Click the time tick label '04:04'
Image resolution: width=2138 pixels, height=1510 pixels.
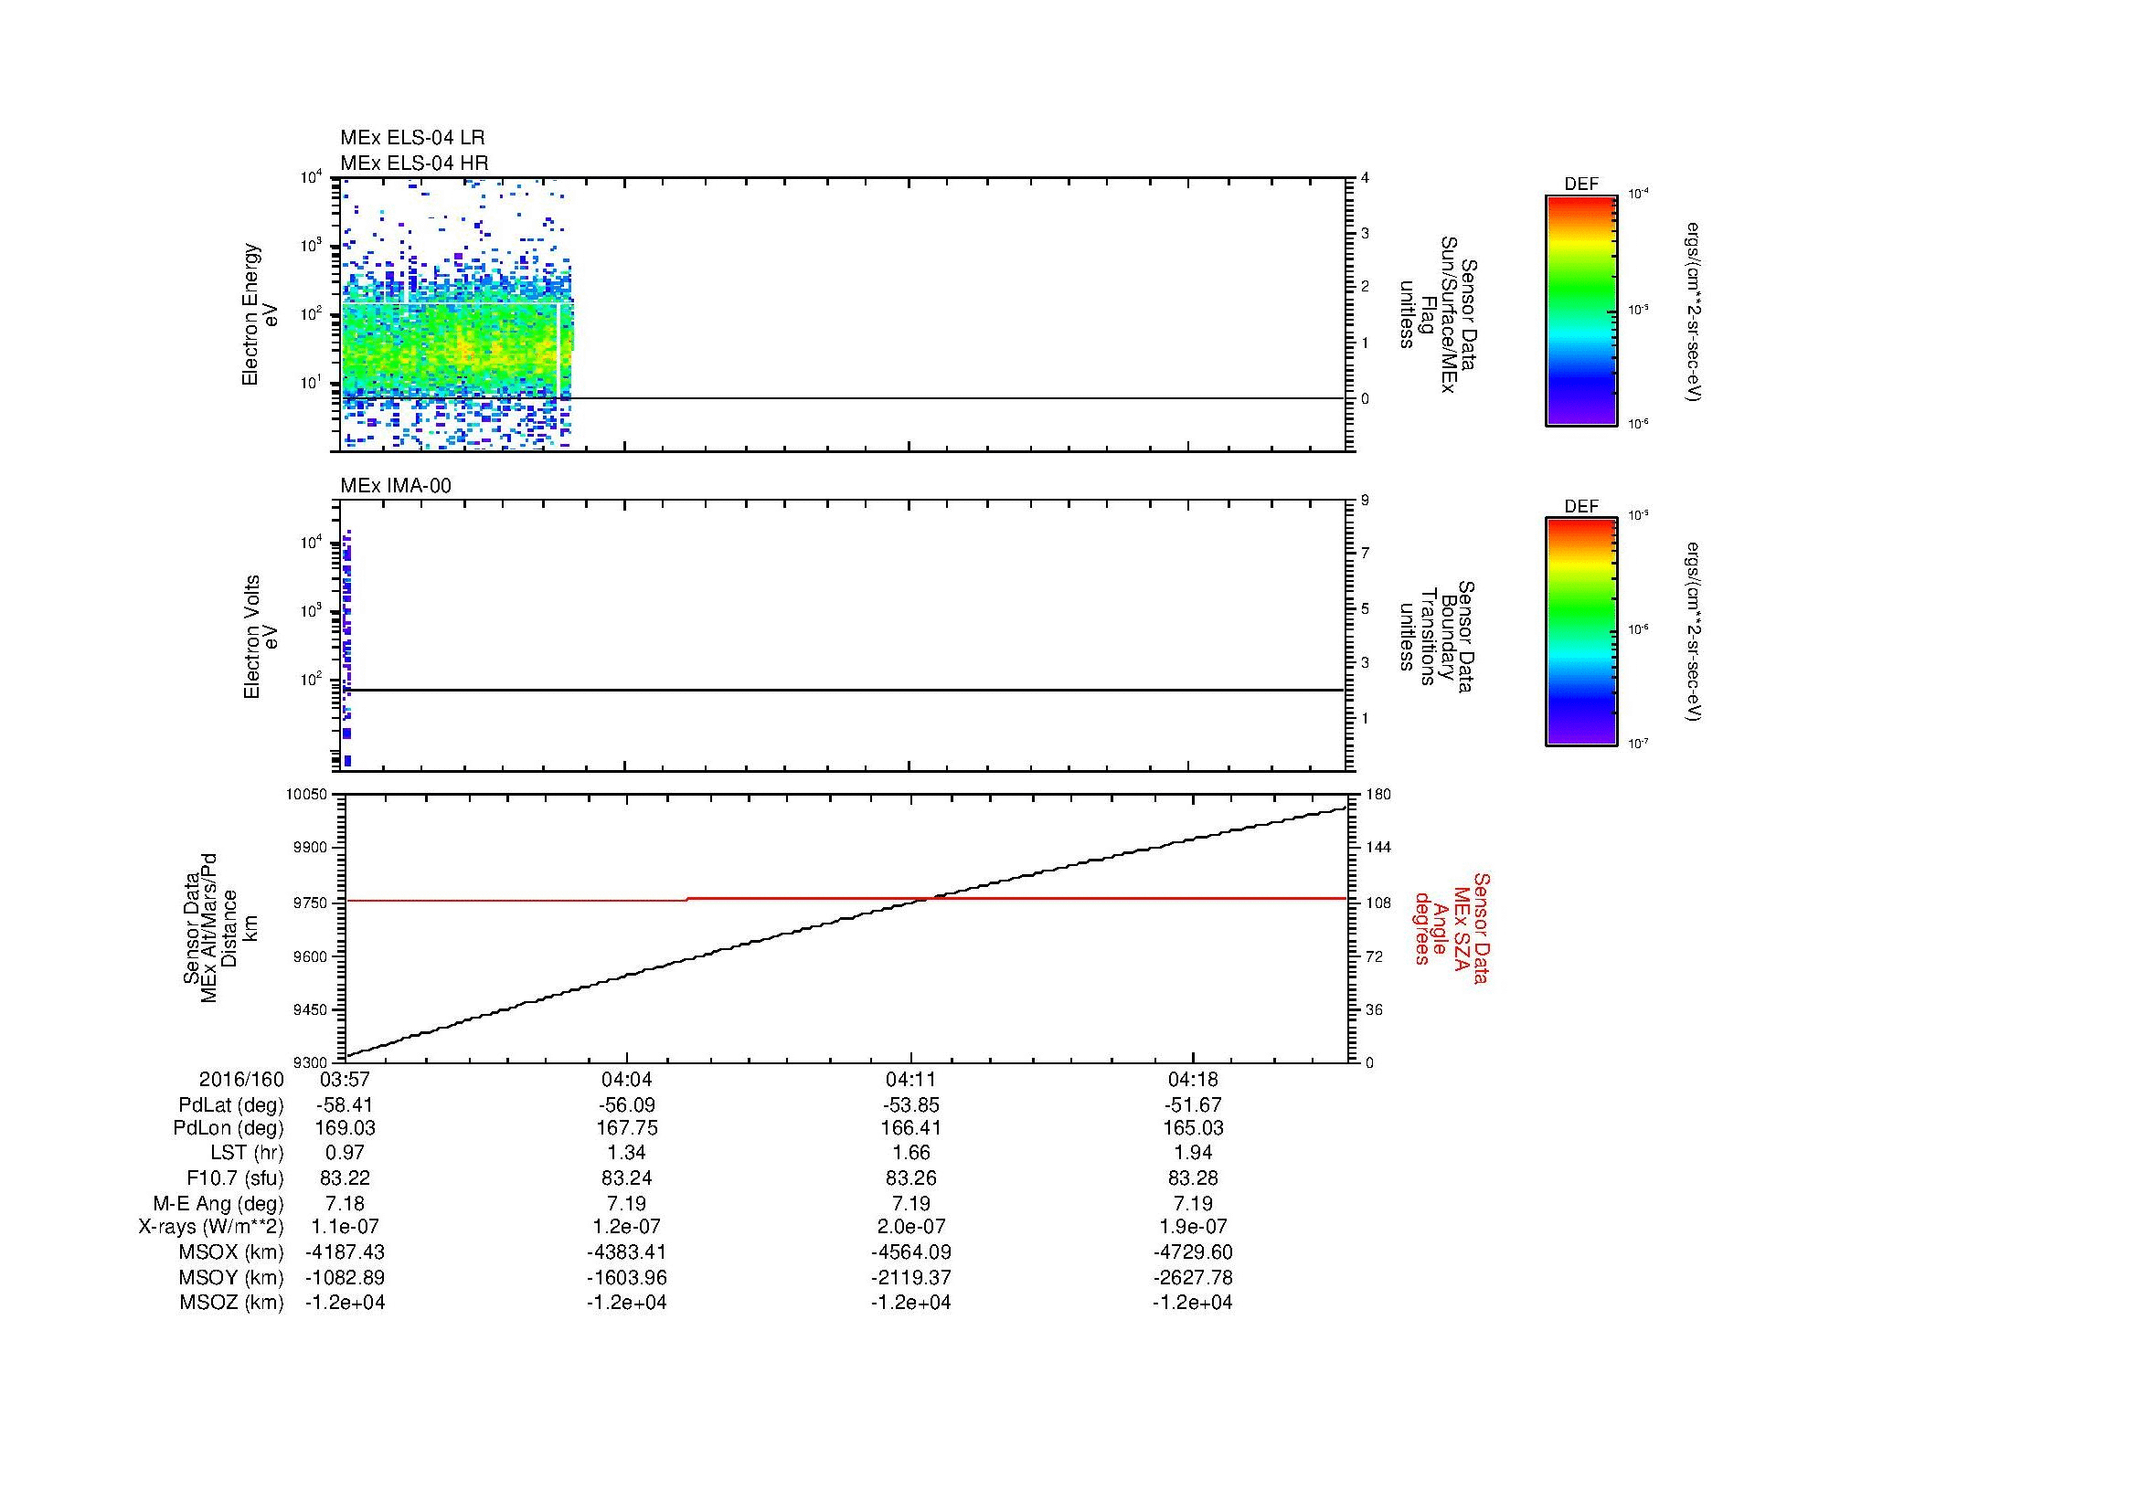pos(627,1080)
